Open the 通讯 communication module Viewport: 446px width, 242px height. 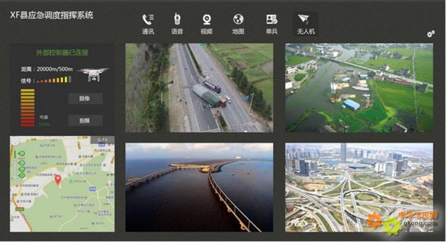coord(148,23)
